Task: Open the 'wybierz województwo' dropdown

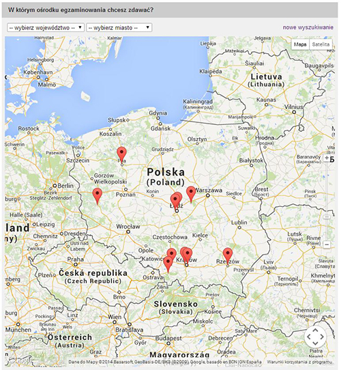Action: coord(46,27)
